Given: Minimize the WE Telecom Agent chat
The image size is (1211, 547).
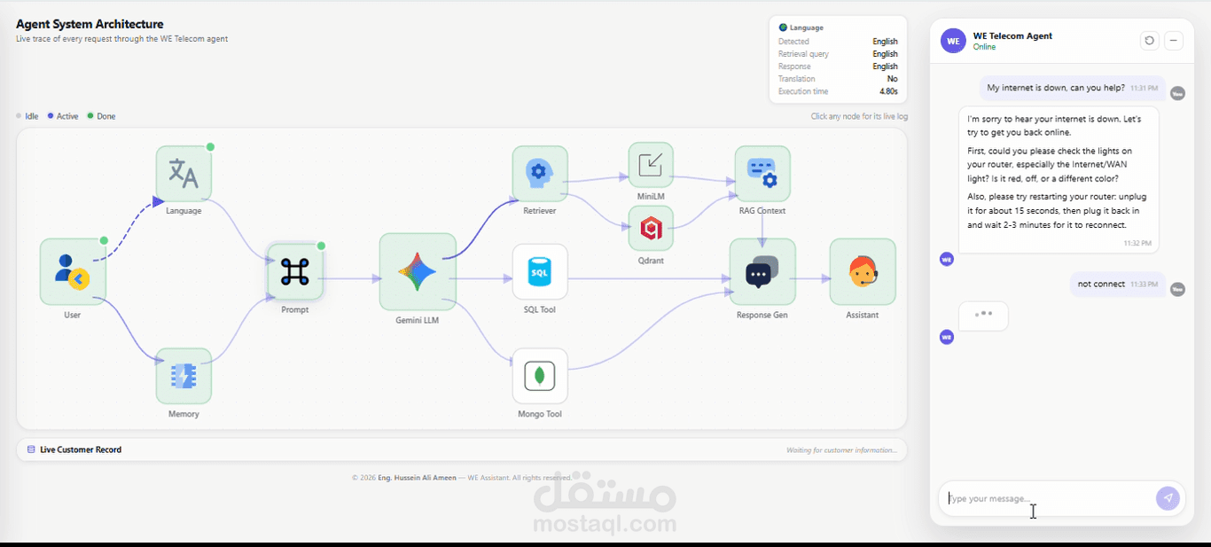Looking at the screenshot, I should pyautogui.click(x=1174, y=41).
